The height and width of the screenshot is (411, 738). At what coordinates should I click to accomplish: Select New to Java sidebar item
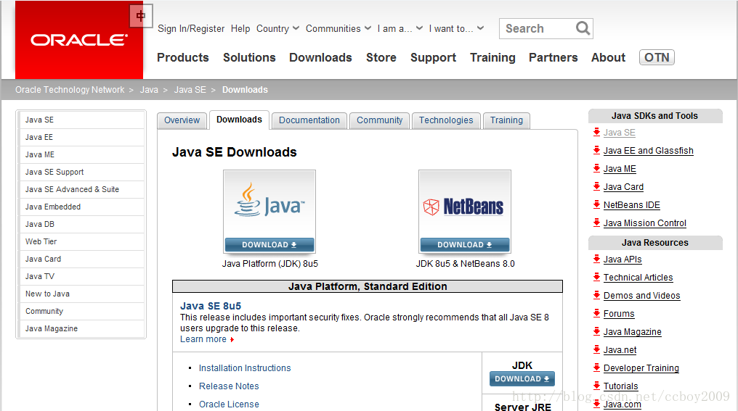(x=81, y=294)
